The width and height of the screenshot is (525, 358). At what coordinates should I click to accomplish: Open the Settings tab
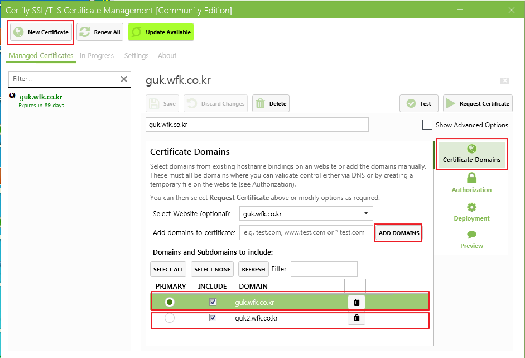[136, 56]
